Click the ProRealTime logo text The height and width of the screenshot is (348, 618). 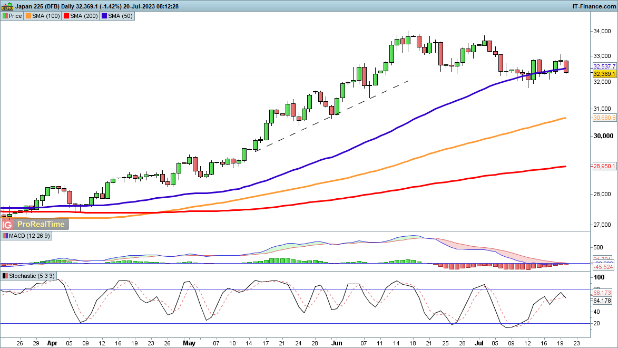pos(41,224)
